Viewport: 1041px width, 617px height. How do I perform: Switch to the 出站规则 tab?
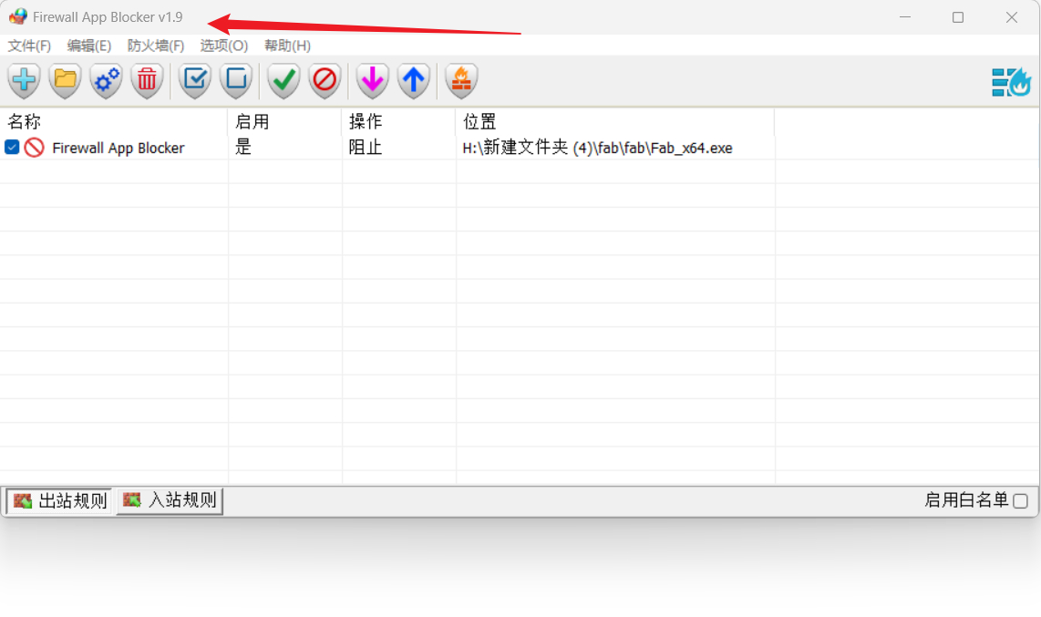[60, 501]
